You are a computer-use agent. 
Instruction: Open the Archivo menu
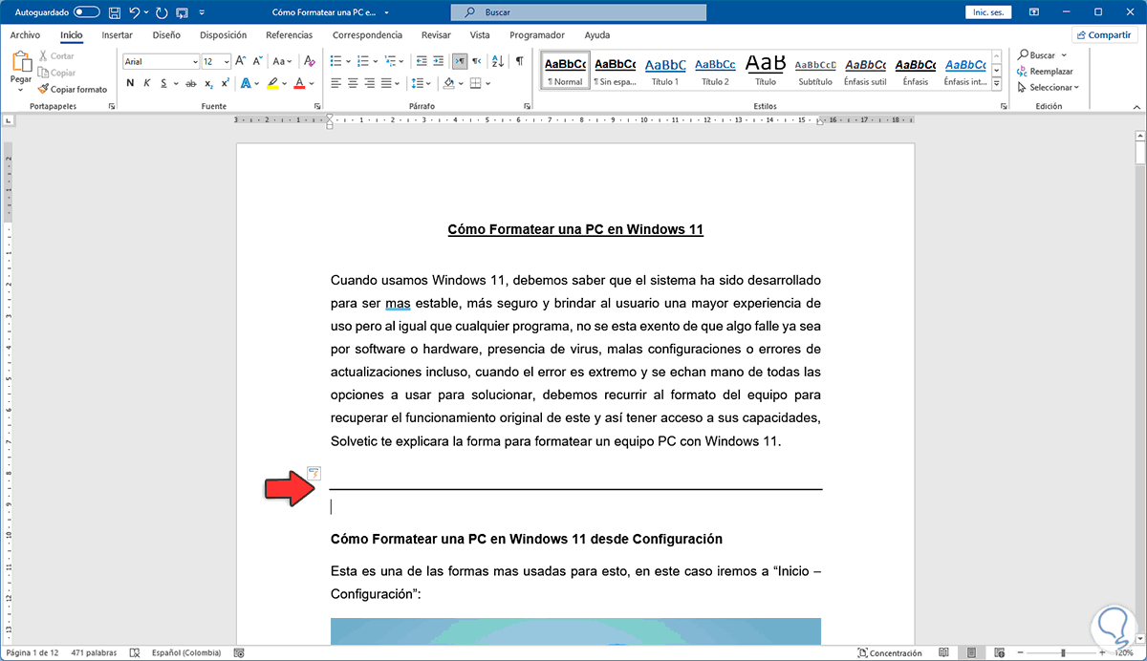click(x=25, y=34)
